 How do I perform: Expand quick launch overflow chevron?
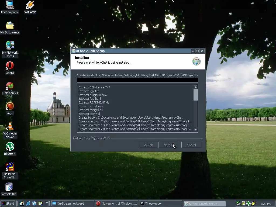click(46, 203)
